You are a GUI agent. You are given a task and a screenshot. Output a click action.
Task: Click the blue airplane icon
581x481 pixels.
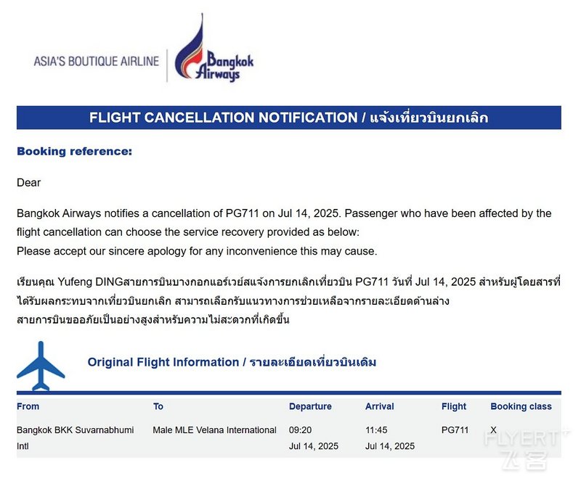(x=41, y=366)
